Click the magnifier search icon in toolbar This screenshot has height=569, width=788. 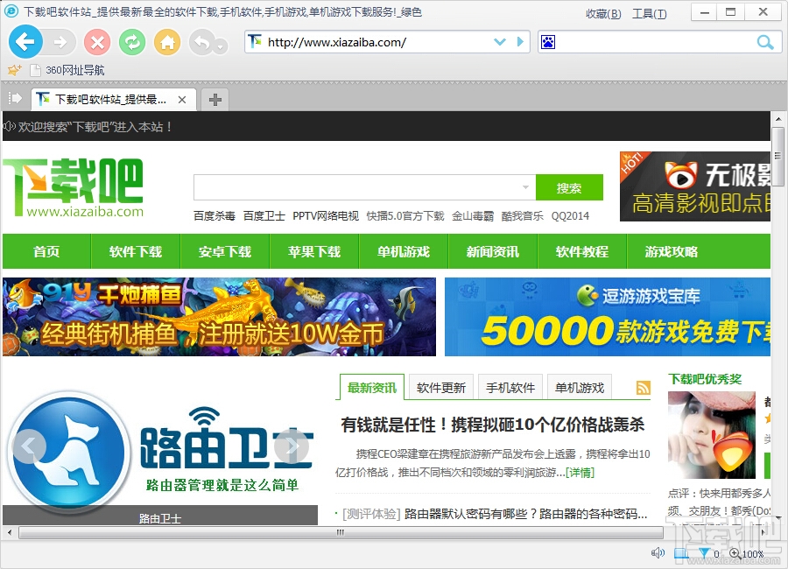[765, 42]
